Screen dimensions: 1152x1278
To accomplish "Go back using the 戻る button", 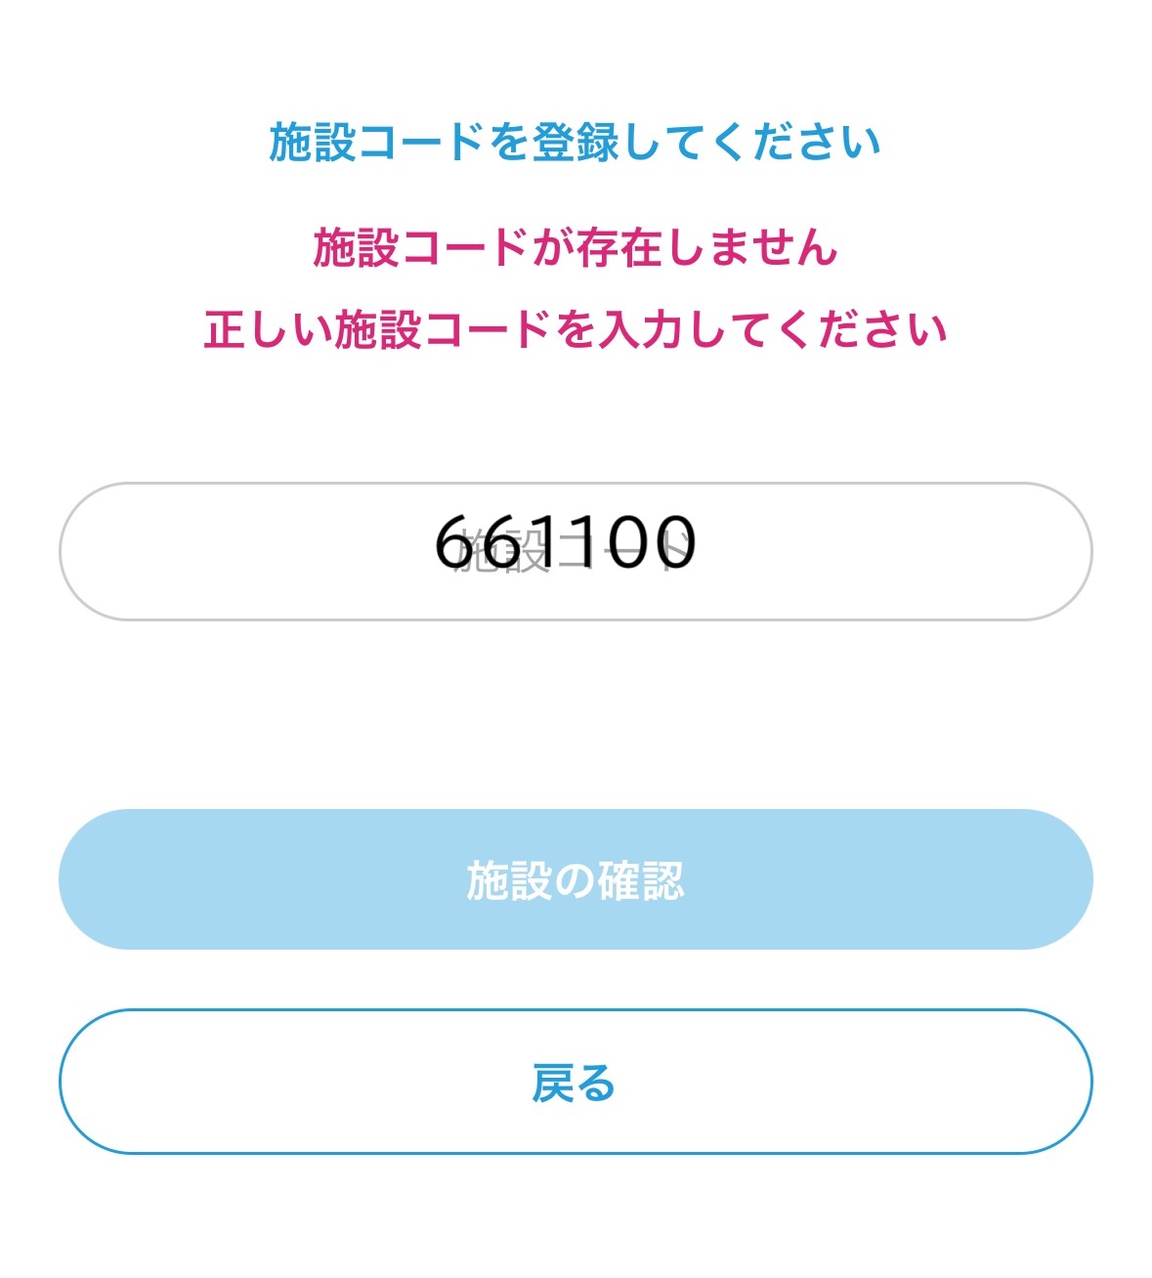I will coord(575,1082).
